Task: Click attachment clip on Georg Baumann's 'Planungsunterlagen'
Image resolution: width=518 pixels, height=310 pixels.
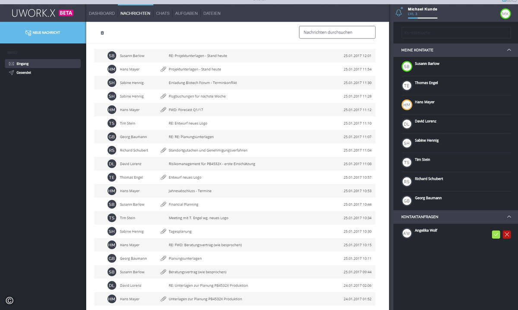Action: [163, 258]
